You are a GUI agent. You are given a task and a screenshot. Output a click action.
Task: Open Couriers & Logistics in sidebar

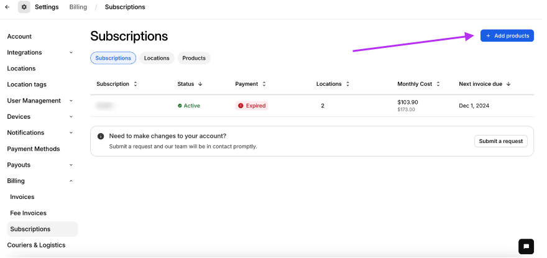[36, 246]
